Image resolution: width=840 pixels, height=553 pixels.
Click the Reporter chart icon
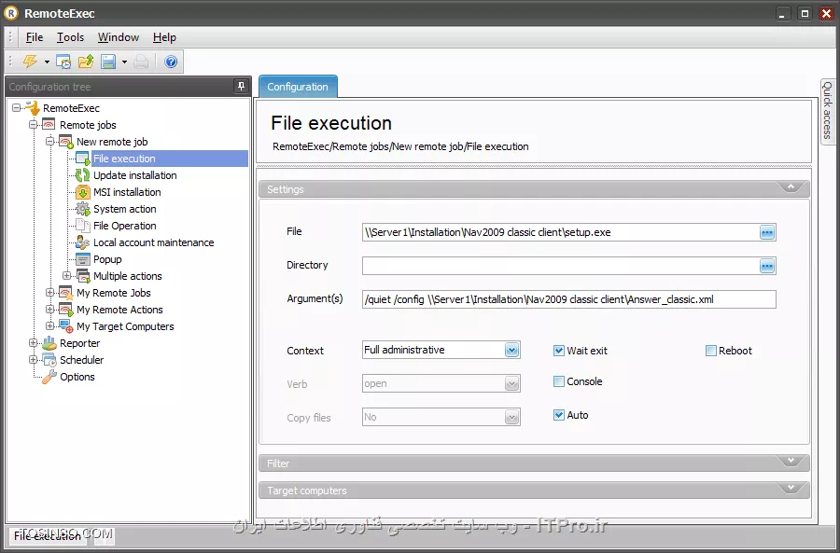point(49,343)
